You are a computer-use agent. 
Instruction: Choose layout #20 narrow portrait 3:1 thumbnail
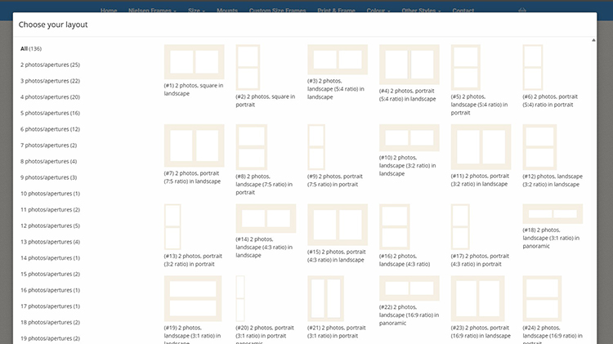(240, 299)
